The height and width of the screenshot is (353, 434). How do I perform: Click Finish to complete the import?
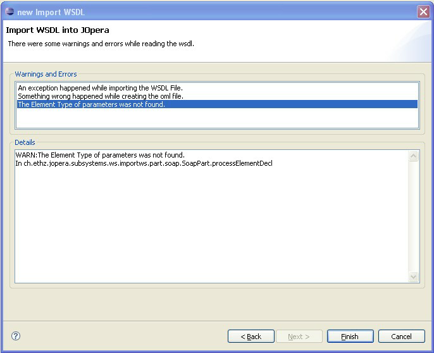coord(350,337)
